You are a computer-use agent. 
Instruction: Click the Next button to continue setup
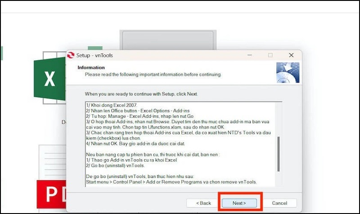coord(238,203)
